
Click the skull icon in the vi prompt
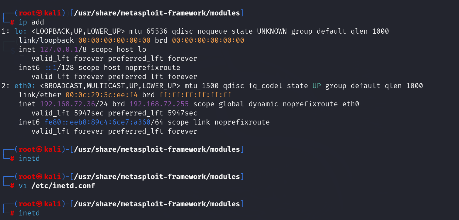(40, 177)
